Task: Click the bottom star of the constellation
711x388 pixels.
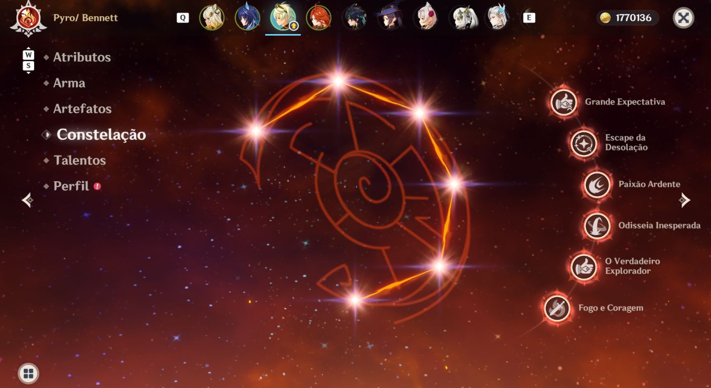Action: (x=355, y=299)
